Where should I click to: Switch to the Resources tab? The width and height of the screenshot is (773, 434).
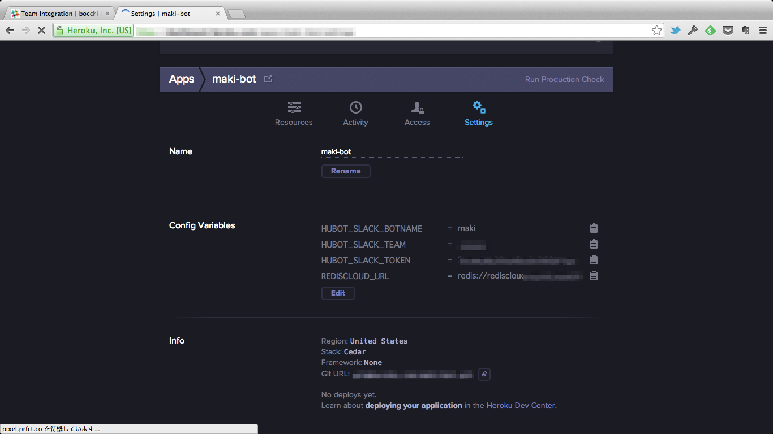(294, 114)
